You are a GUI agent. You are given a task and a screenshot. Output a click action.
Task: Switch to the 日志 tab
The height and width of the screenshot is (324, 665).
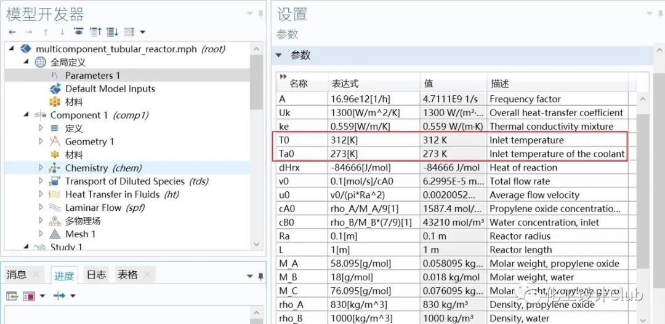(96, 274)
